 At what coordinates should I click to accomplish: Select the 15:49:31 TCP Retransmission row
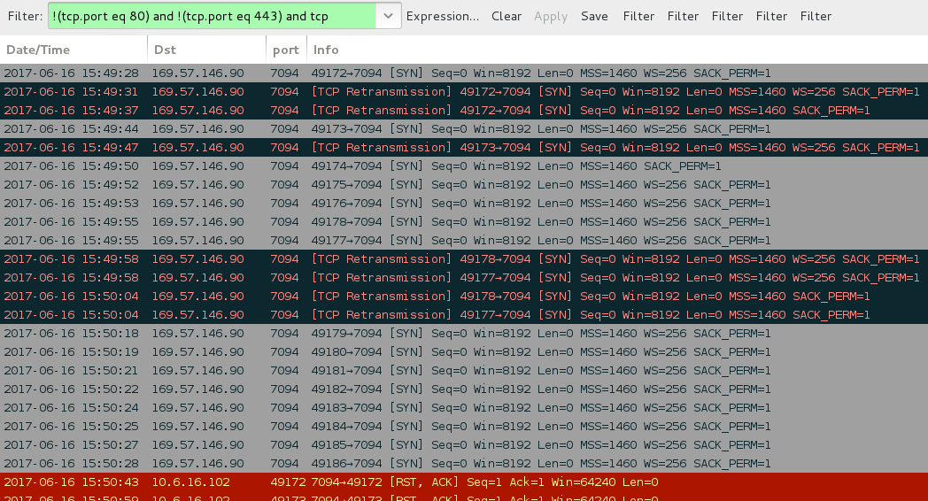pyautogui.click(x=464, y=92)
